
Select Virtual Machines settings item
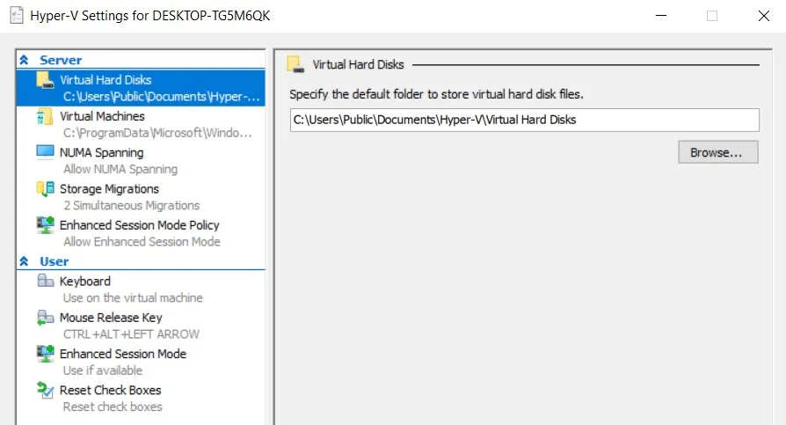[102, 116]
